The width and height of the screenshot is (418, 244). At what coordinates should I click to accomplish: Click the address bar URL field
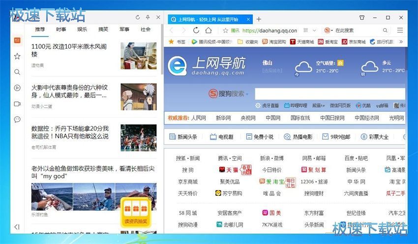pyautogui.click(x=269, y=30)
